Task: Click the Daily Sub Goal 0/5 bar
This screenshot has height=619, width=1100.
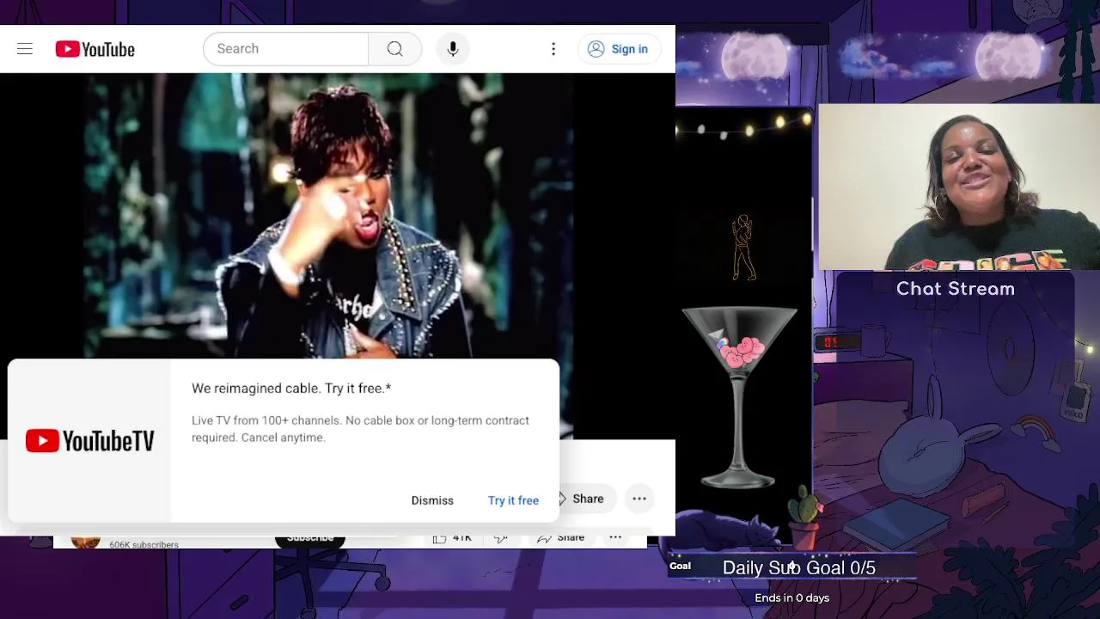Action: [x=791, y=567]
